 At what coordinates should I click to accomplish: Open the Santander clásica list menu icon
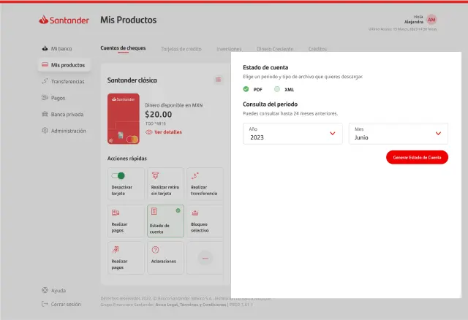pos(218,80)
